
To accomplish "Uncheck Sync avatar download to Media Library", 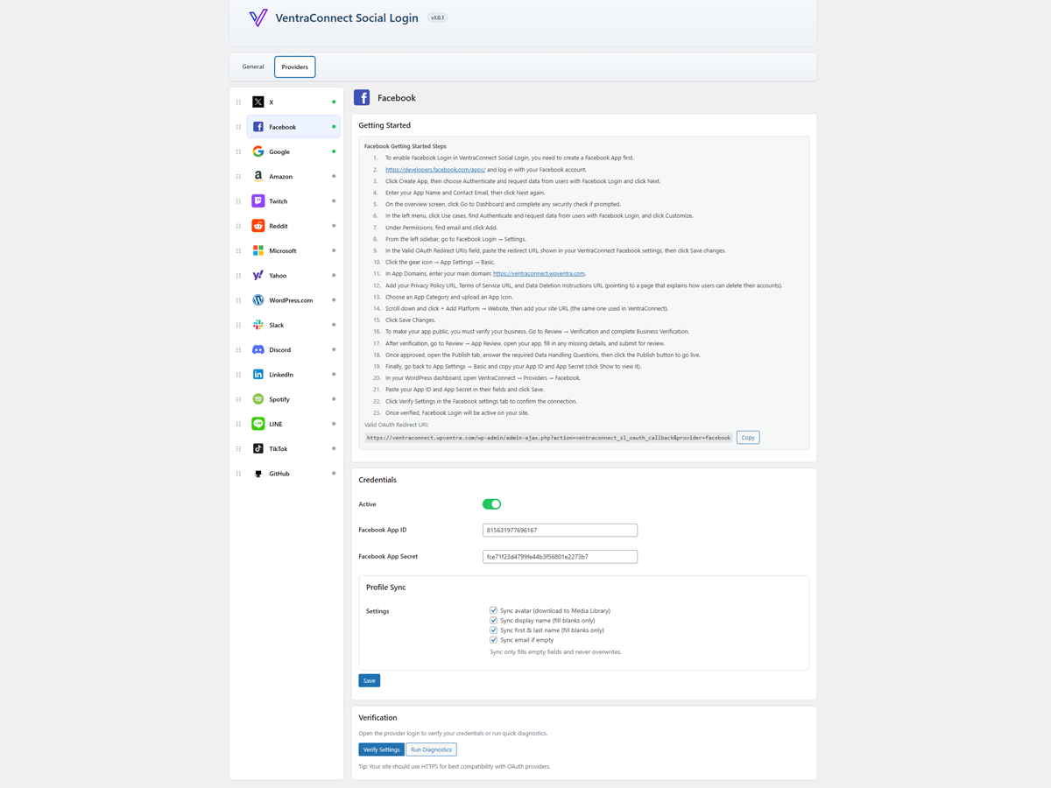I will tap(494, 610).
